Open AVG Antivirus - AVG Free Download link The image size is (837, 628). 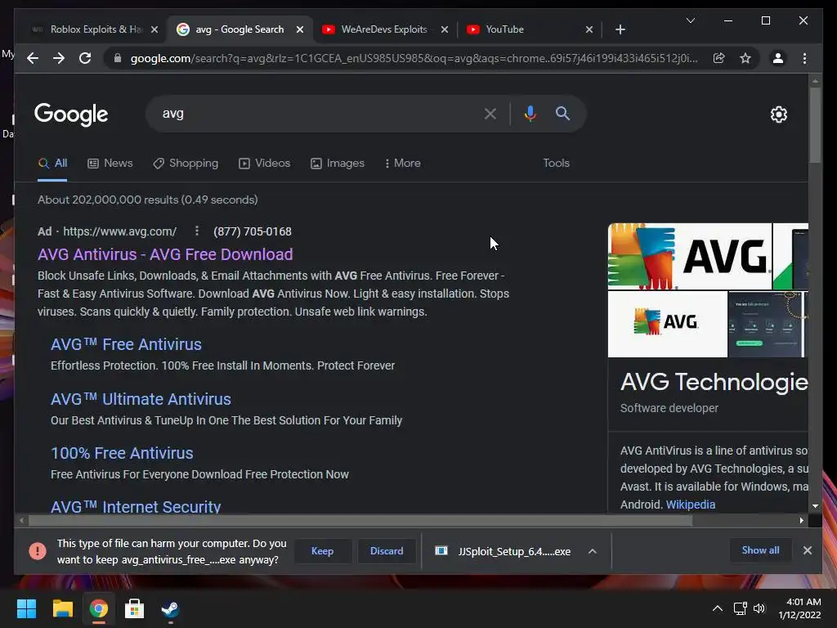165,254
